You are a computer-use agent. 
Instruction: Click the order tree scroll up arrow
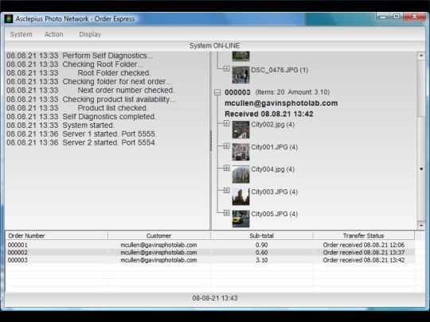421,56
